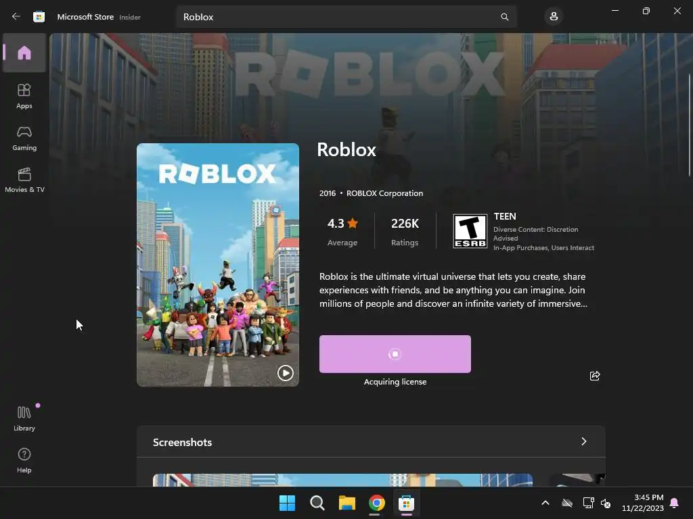693x519 pixels.
Task: Open the Apps section
Action: [24, 96]
